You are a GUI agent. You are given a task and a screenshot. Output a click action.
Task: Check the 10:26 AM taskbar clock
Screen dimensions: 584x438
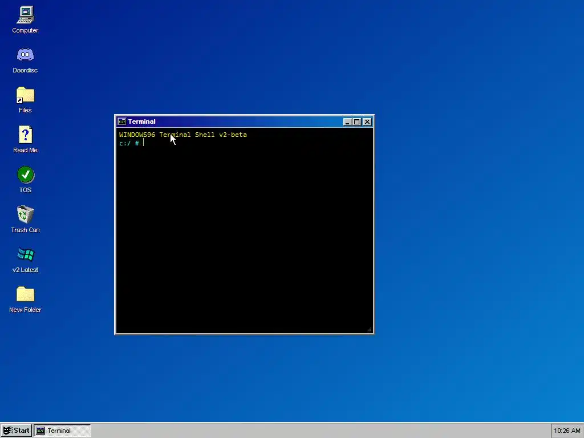pyautogui.click(x=567, y=431)
